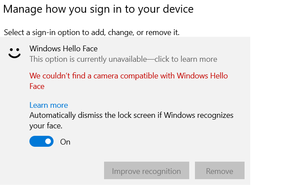Click the "your face." description line
The image size is (281, 191).
46,126
